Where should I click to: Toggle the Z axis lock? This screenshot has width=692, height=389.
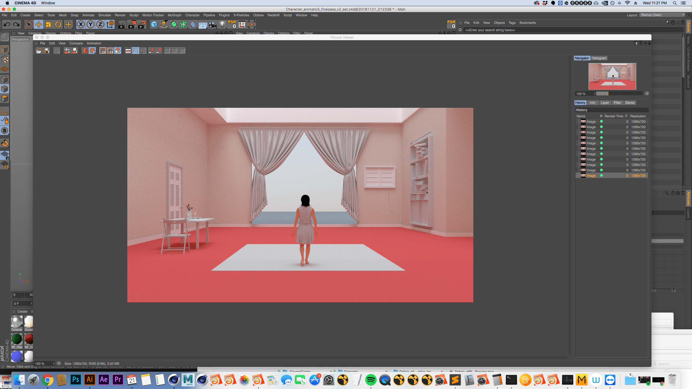coord(100,25)
